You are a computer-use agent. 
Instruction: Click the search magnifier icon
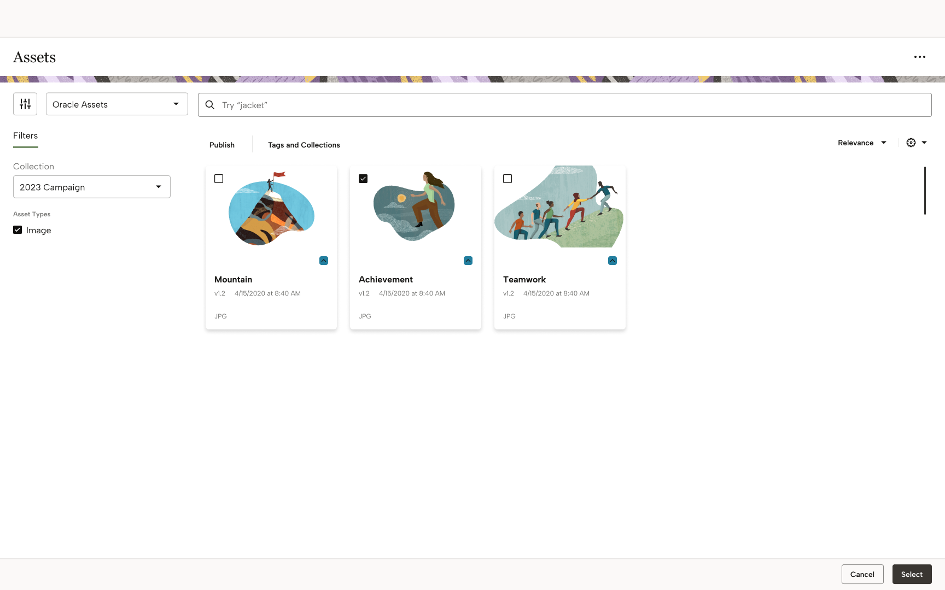[209, 105]
